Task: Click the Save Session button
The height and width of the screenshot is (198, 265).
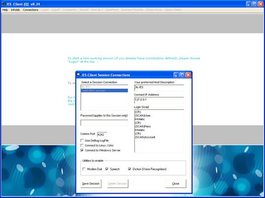Action: pos(91,184)
